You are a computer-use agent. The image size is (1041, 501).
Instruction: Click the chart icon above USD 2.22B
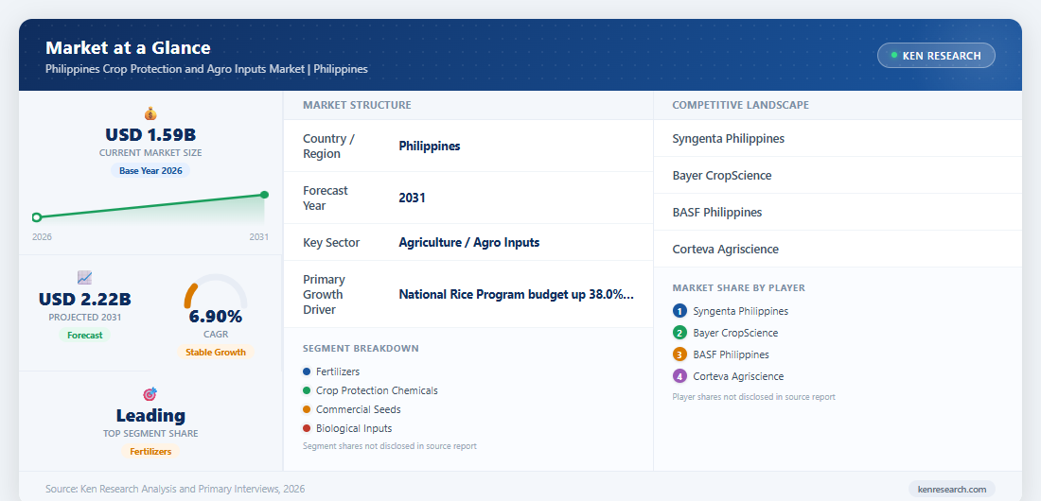coord(84,278)
